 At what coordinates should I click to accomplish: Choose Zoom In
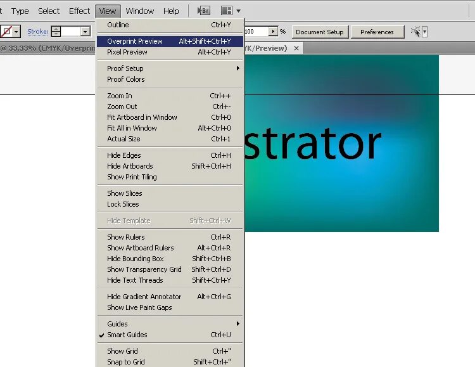(170, 96)
